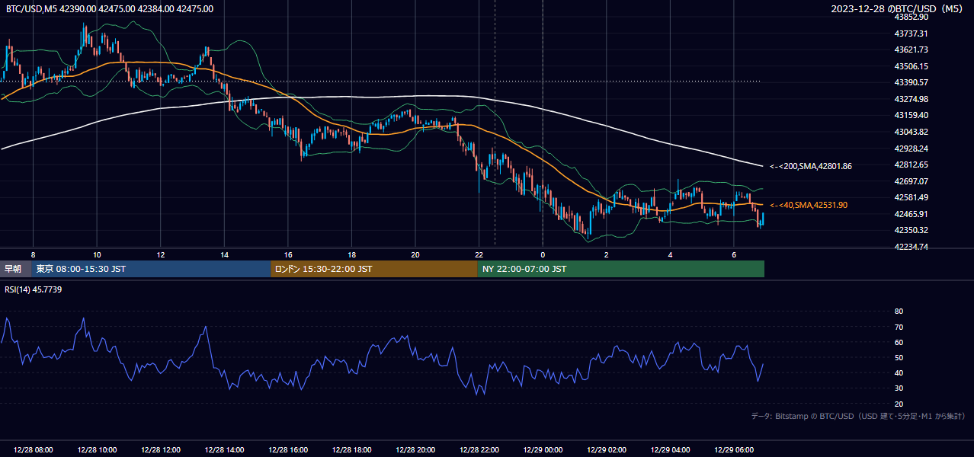
Task: Click the 12/28 22:00 date label
Action: click(479, 450)
